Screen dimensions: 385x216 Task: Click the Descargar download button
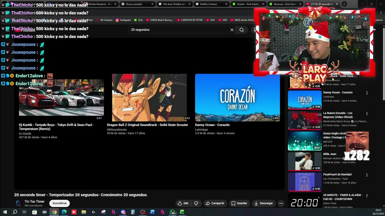[x=263, y=203]
